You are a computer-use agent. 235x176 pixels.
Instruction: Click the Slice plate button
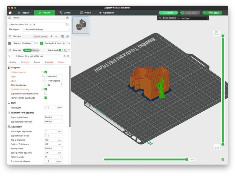(x=192, y=13)
